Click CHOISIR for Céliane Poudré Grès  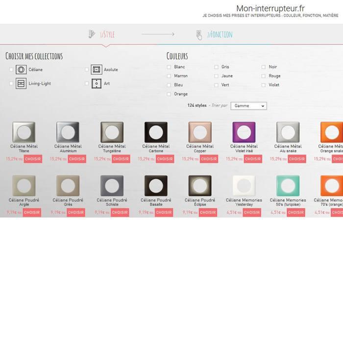[76, 212]
